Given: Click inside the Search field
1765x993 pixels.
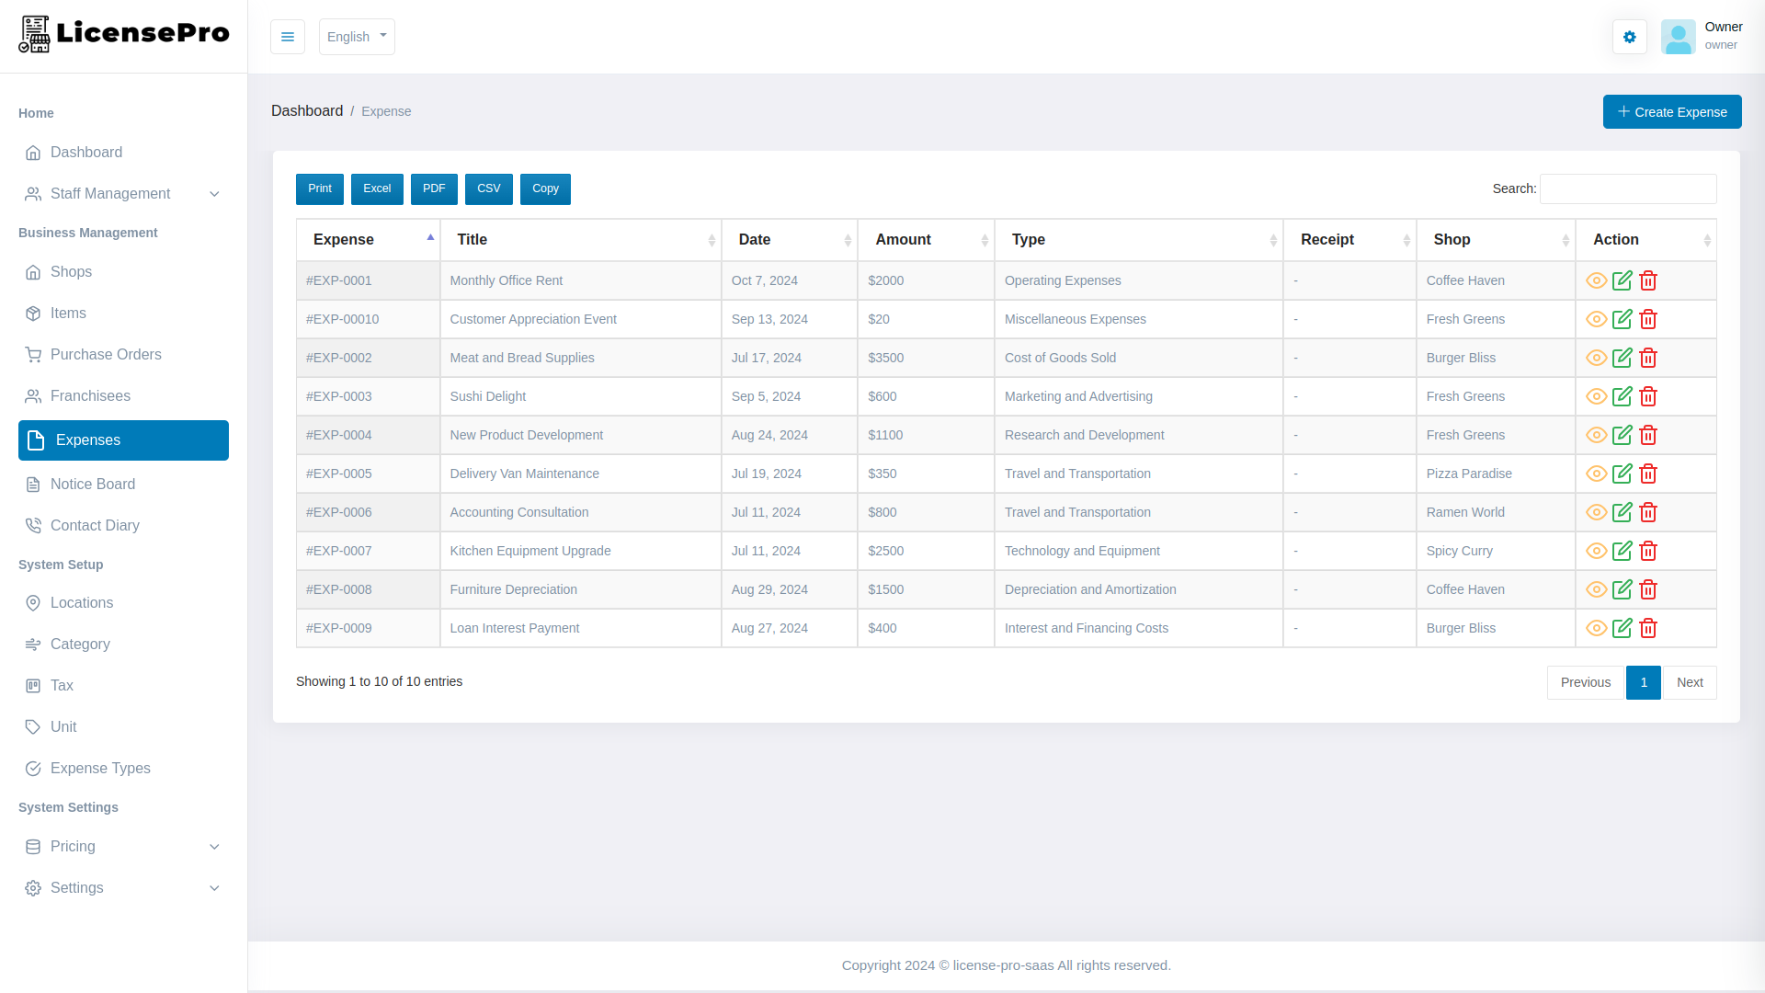Looking at the screenshot, I should 1627,188.
